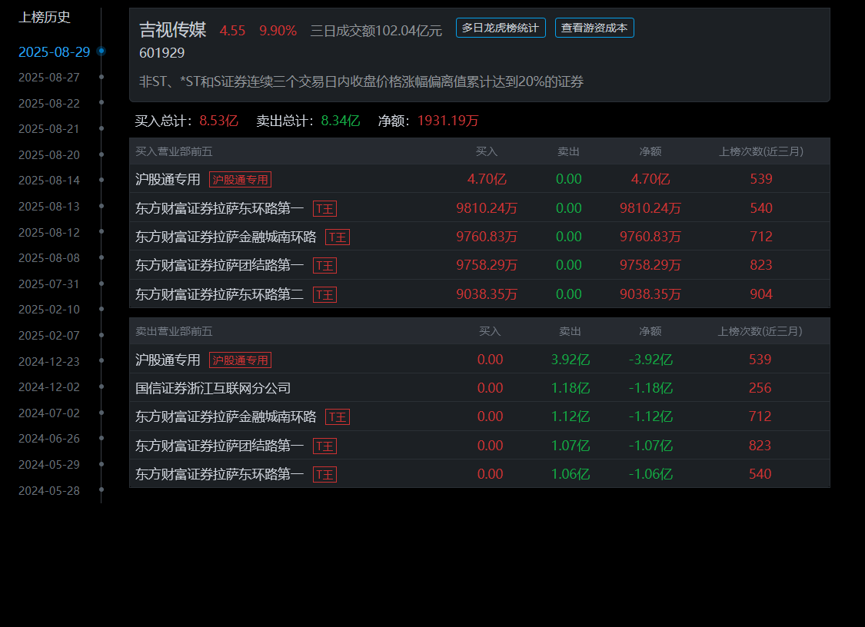Click the stock name 吉视传媒
The image size is (865, 627).
point(173,29)
